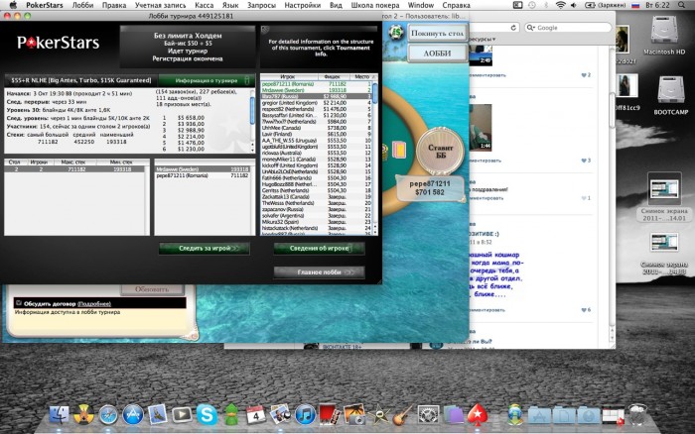Open Safari from the dock
695x434 pixels.
click(108, 413)
